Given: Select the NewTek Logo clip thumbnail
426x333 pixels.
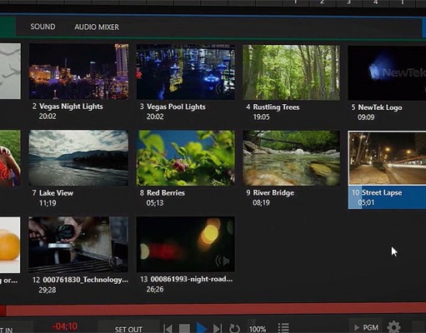Looking at the screenshot, I should click(387, 73).
